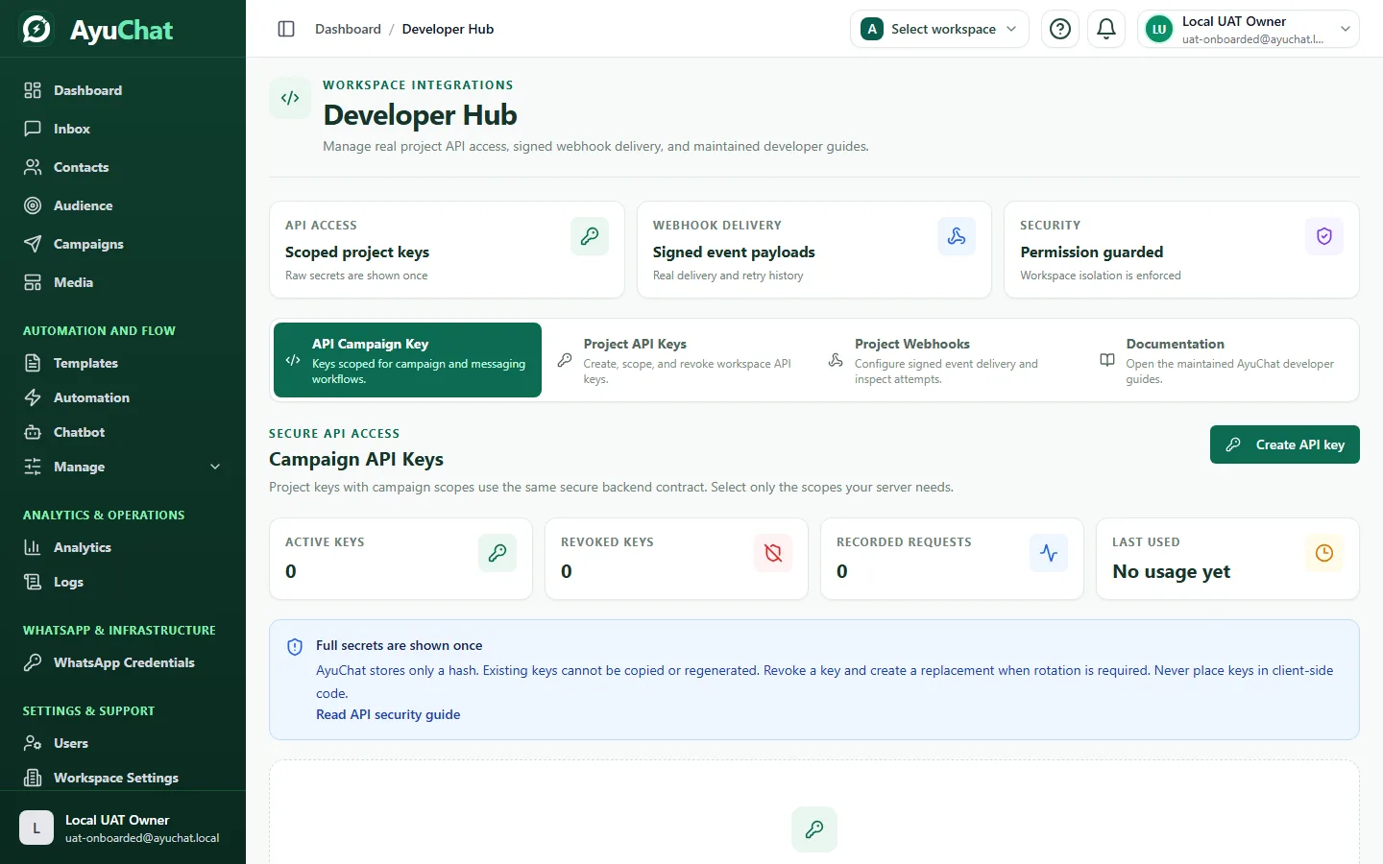The height and width of the screenshot is (864, 1383).
Task: Click the Campaigns paper plane icon
Action: [x=33, y=244]
